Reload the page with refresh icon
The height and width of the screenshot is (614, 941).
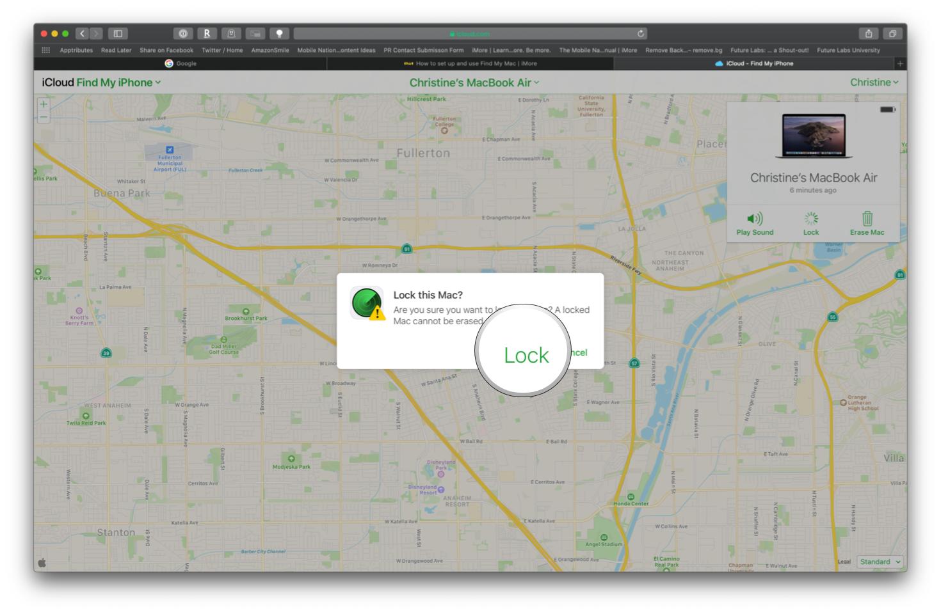pyautogui.click(x=641, y=33)
